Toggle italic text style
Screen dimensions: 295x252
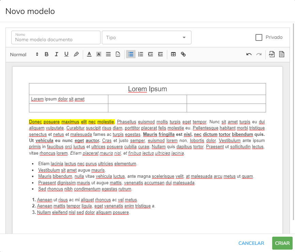click(x=57, y=54)
